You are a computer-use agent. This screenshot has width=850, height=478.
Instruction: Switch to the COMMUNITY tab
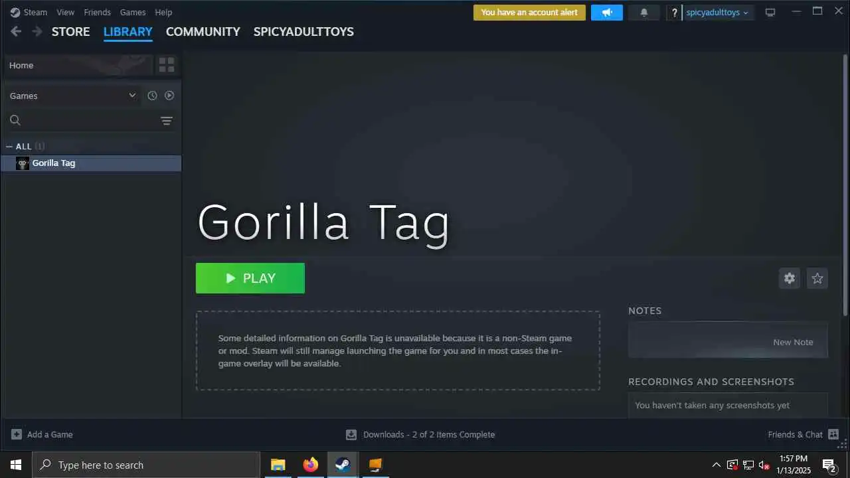click(x=203, y=31)
